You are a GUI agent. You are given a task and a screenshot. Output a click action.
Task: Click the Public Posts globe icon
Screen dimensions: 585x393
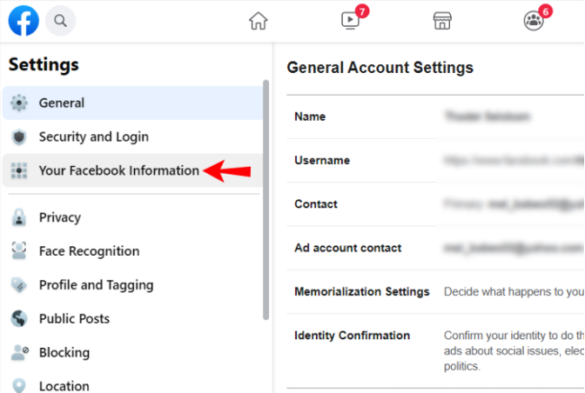(x=19, y=318)
